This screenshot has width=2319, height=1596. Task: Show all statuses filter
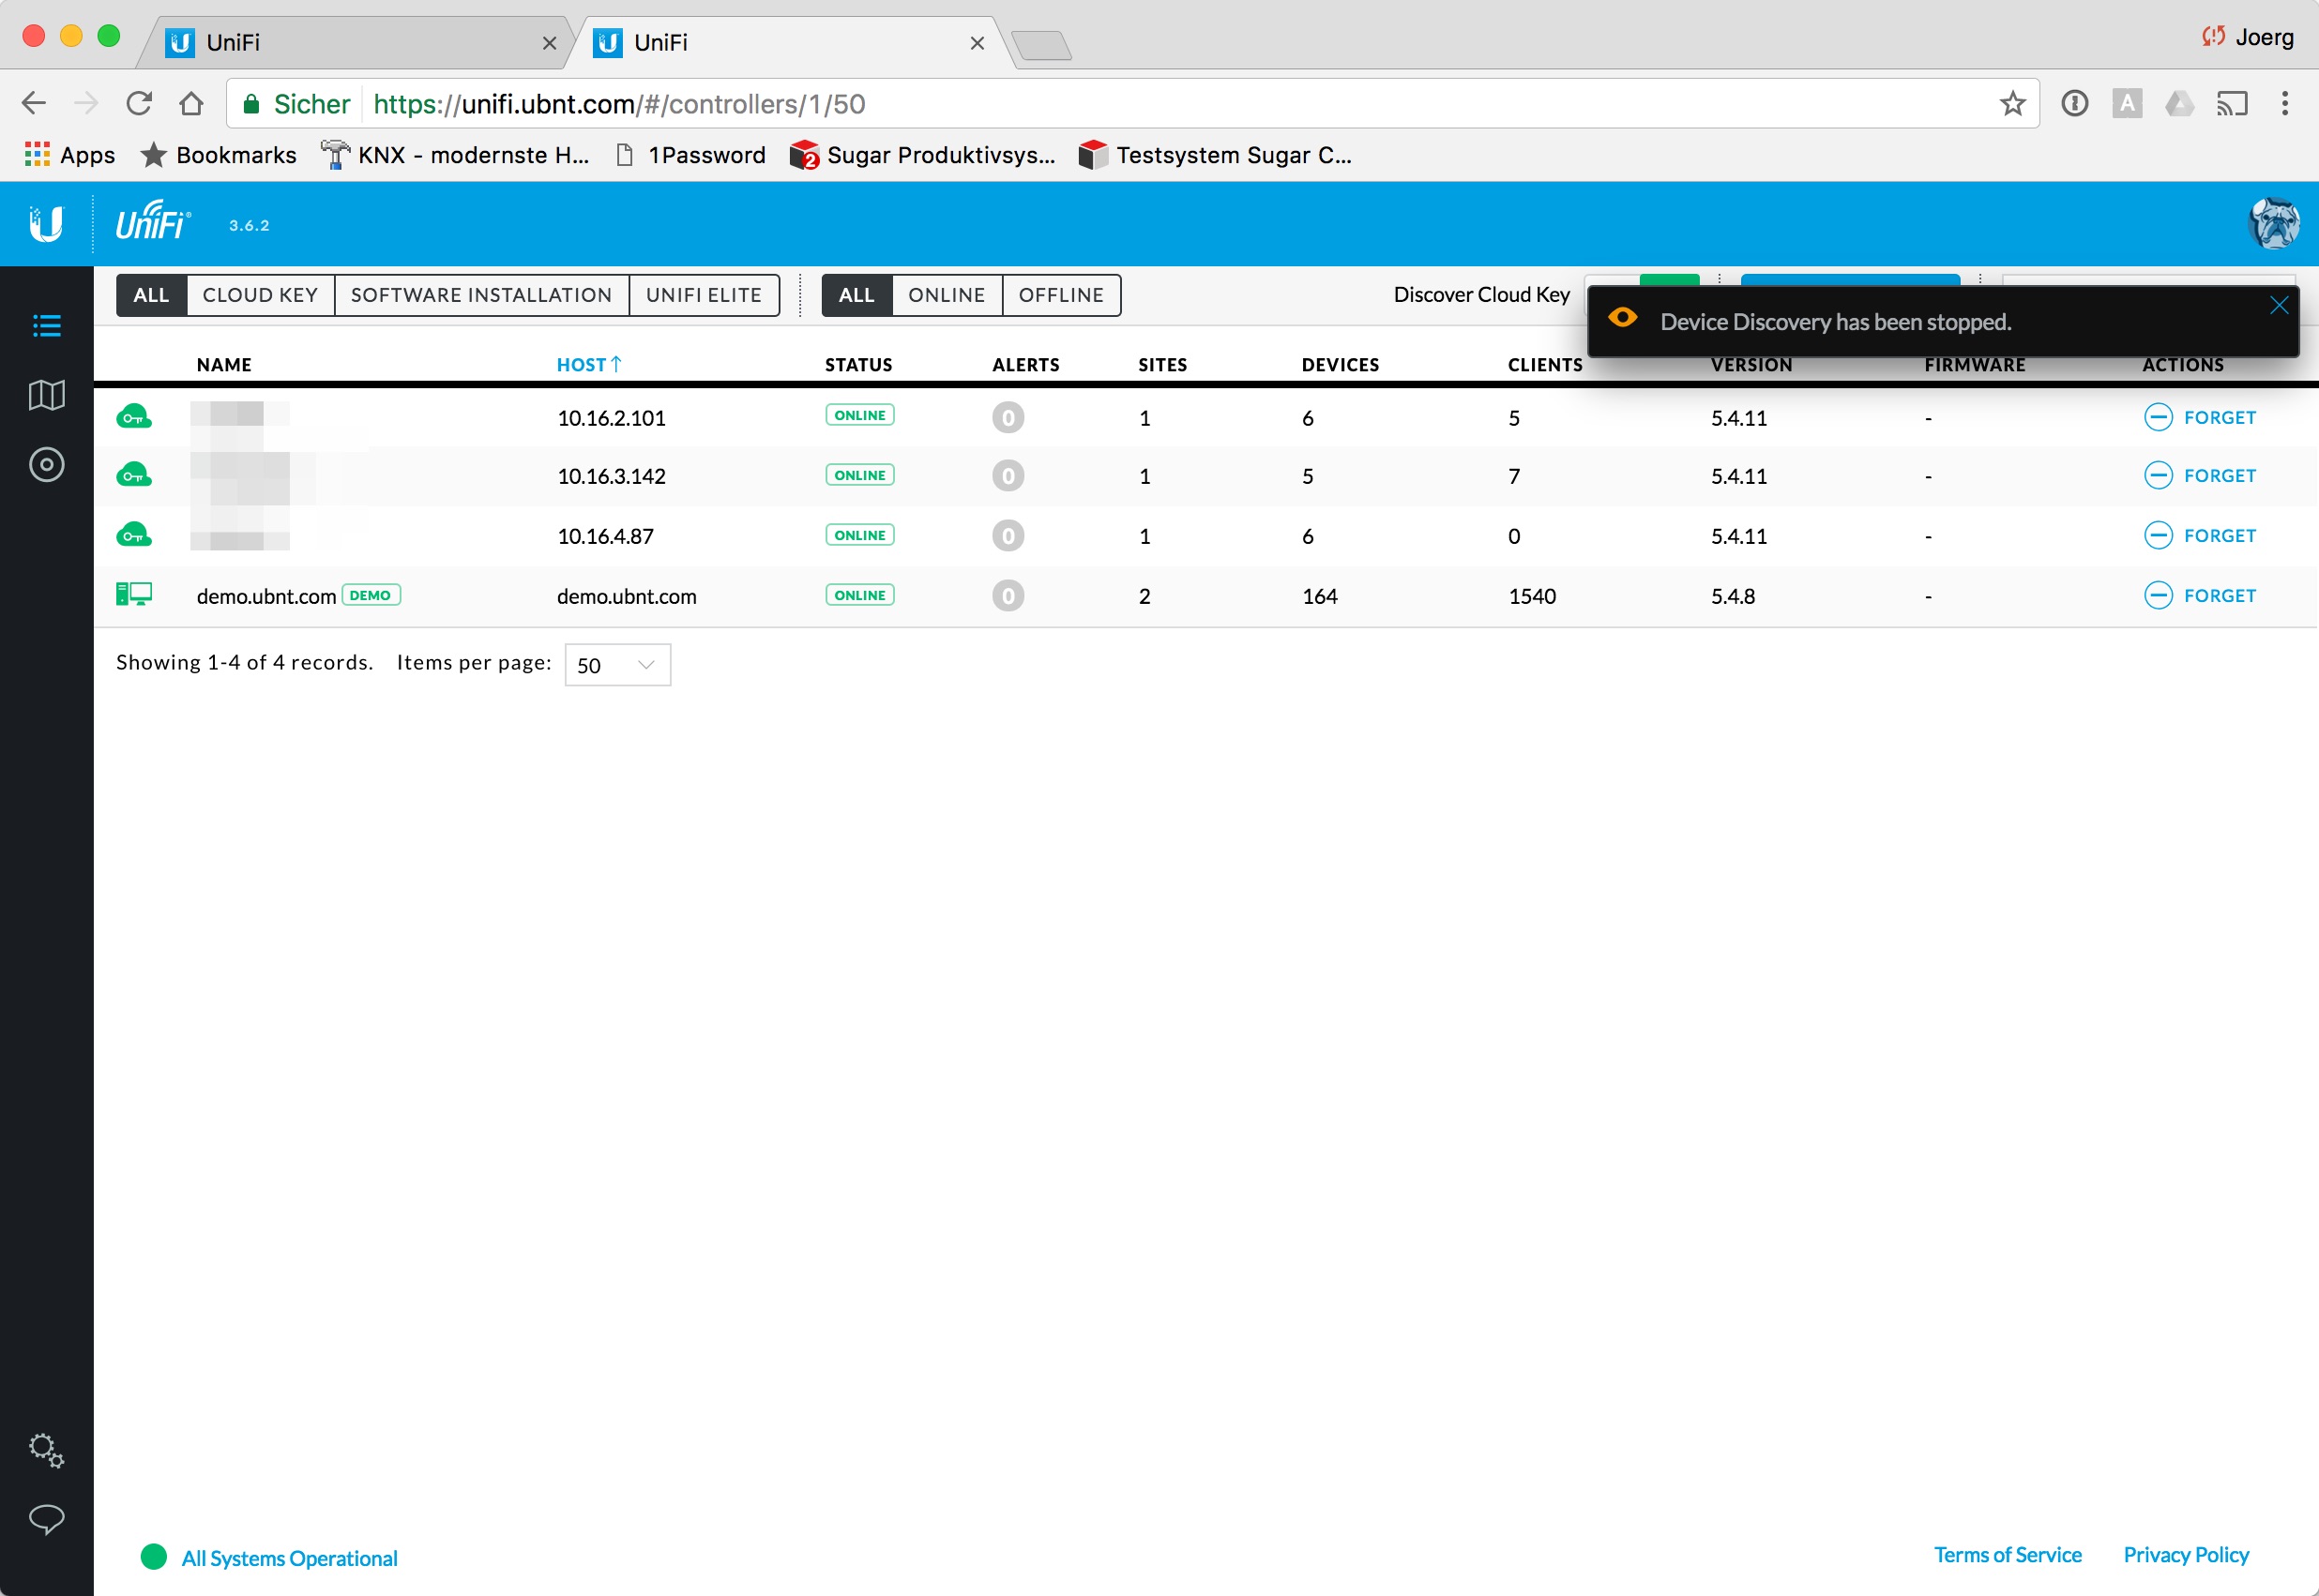(x=856, y=295)
